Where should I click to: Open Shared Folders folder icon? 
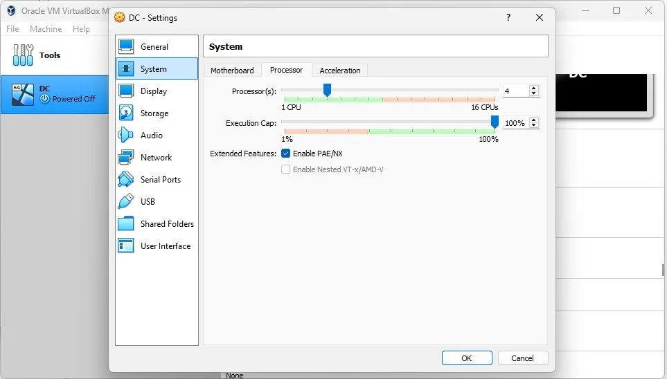coord(126,223)
